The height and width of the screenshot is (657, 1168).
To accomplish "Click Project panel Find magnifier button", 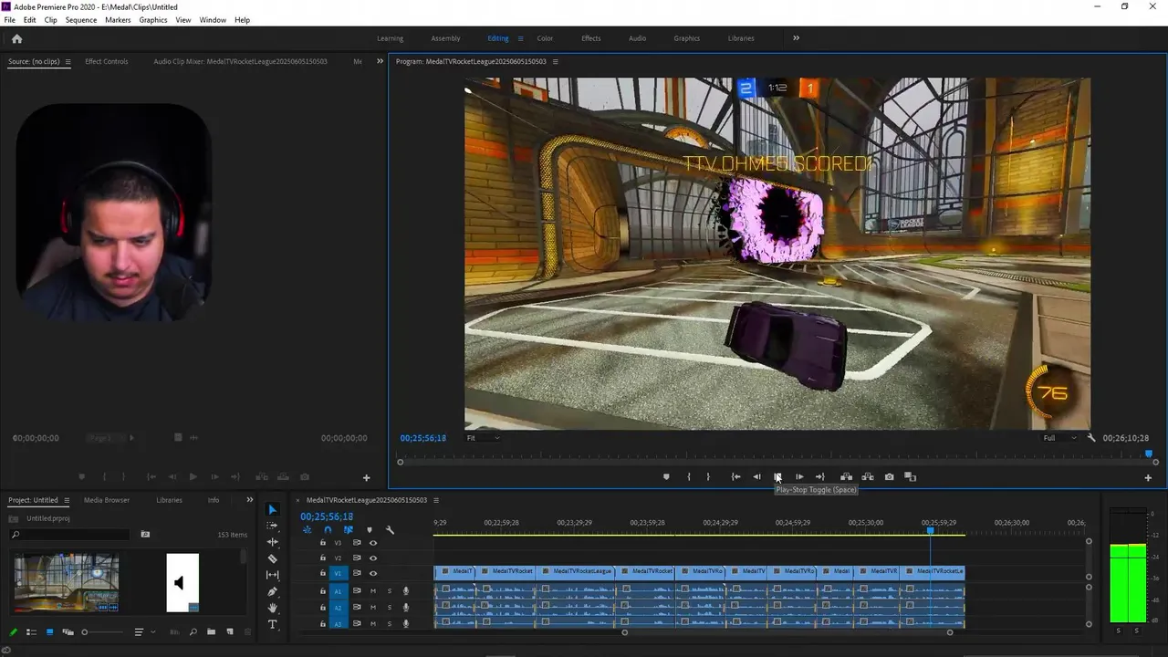I will tap(193, 631).
